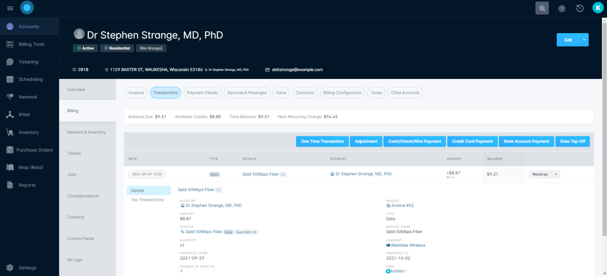Open the recent history clock icon
Screen dimensions: 607x276
(580, 9)
